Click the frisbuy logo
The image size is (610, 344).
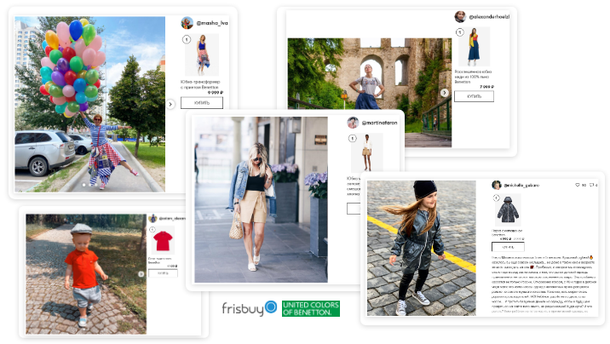(250, 308)
